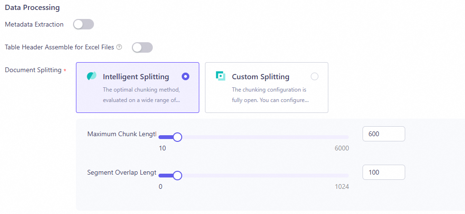The width and height of the screenshot is (465, 214).
Task: Click the Segment Overlap slider track near 1024
Action: [x=341, y=176]
